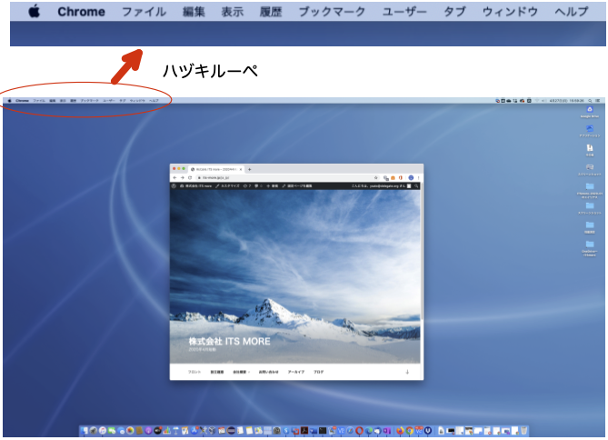608x440 pixels.
Task: Click the bookmark star in address bar
Action: [377, 177]
